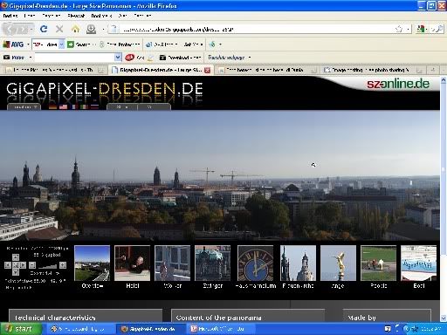Click the third toolbar search input field
Screen dimensions: 447x335
[x=74, y=58]
